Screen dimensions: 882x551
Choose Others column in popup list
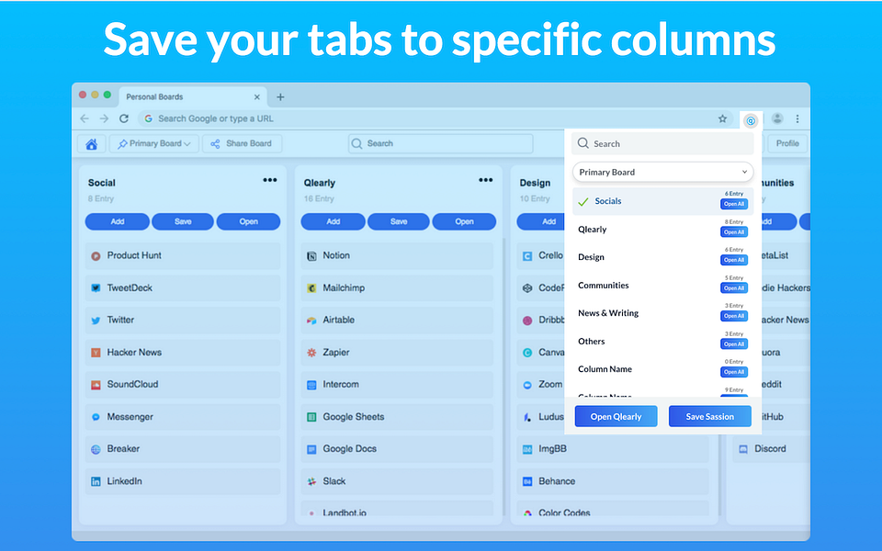point(591,342)
